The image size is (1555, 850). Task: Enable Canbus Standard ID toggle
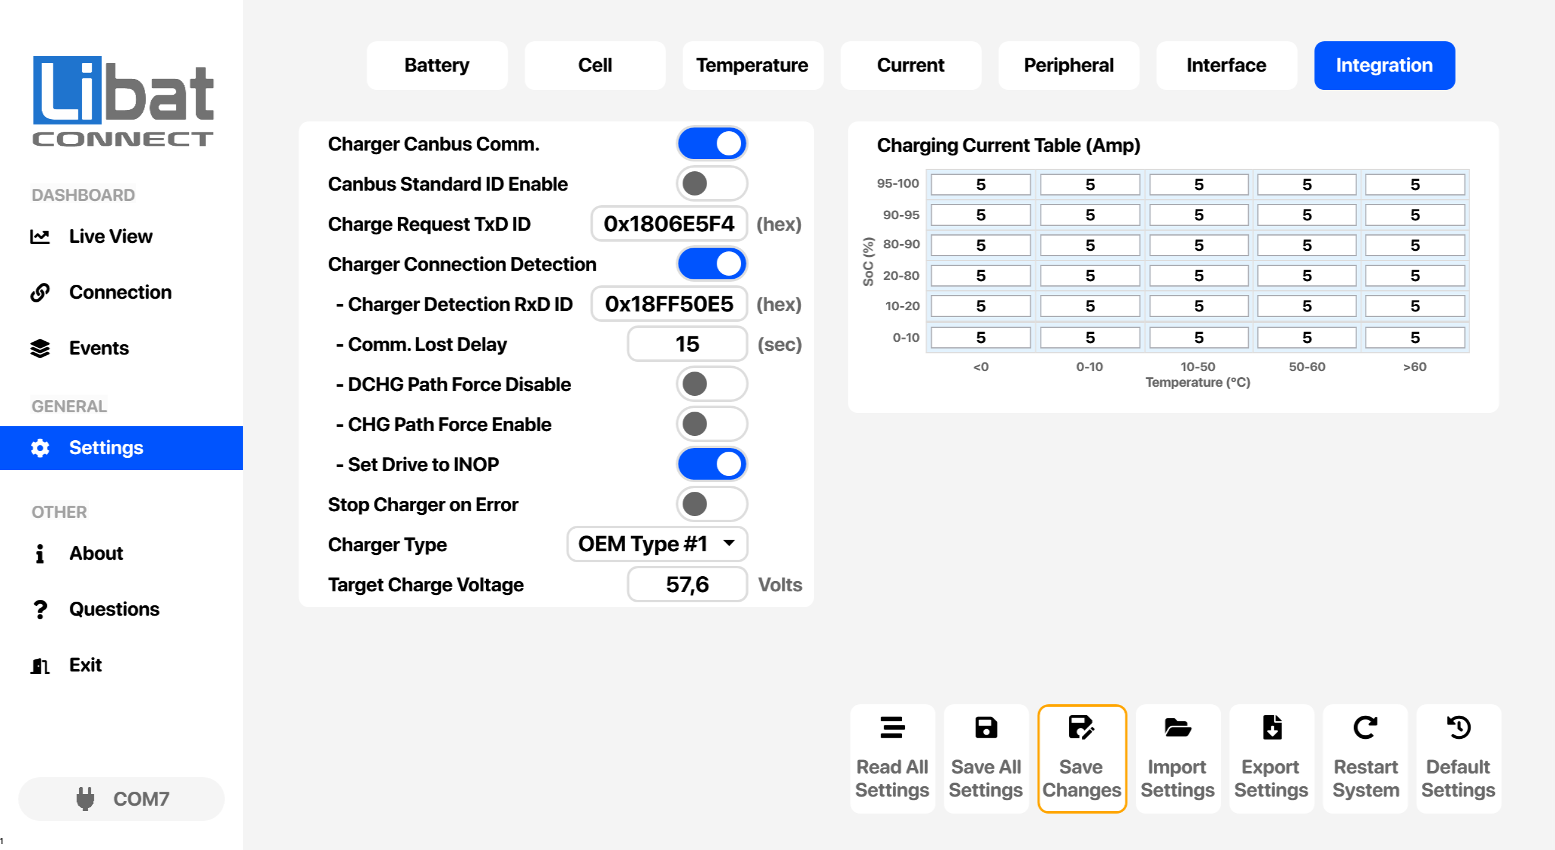(712, 183)
